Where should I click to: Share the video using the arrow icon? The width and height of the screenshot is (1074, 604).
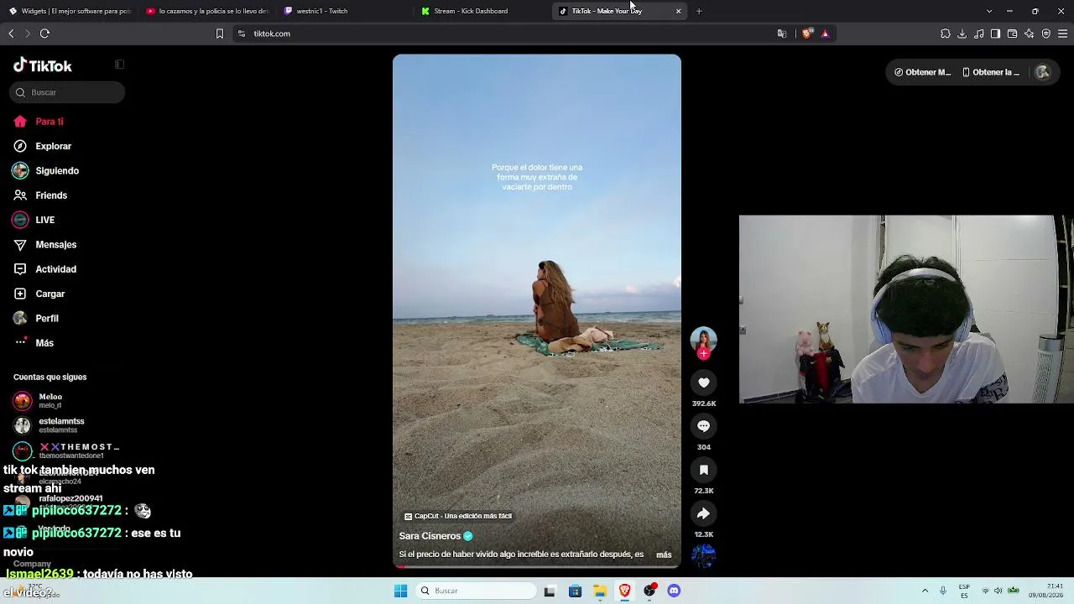click(703, 513)
